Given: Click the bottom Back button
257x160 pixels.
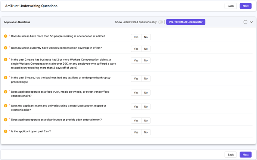Looking at the screenshot, I should click(x=230, y=155).
